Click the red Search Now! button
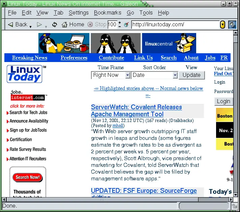The image size is (240, 212). tap(28, 177)
